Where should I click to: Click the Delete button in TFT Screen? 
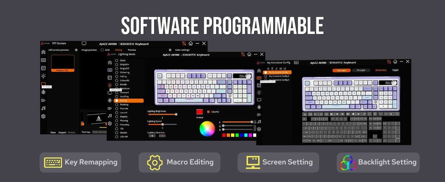[72, 133]
